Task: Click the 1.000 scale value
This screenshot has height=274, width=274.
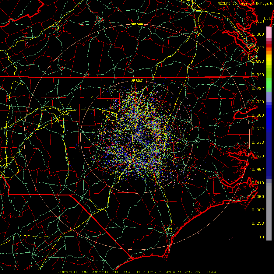Action: point(258,34)
